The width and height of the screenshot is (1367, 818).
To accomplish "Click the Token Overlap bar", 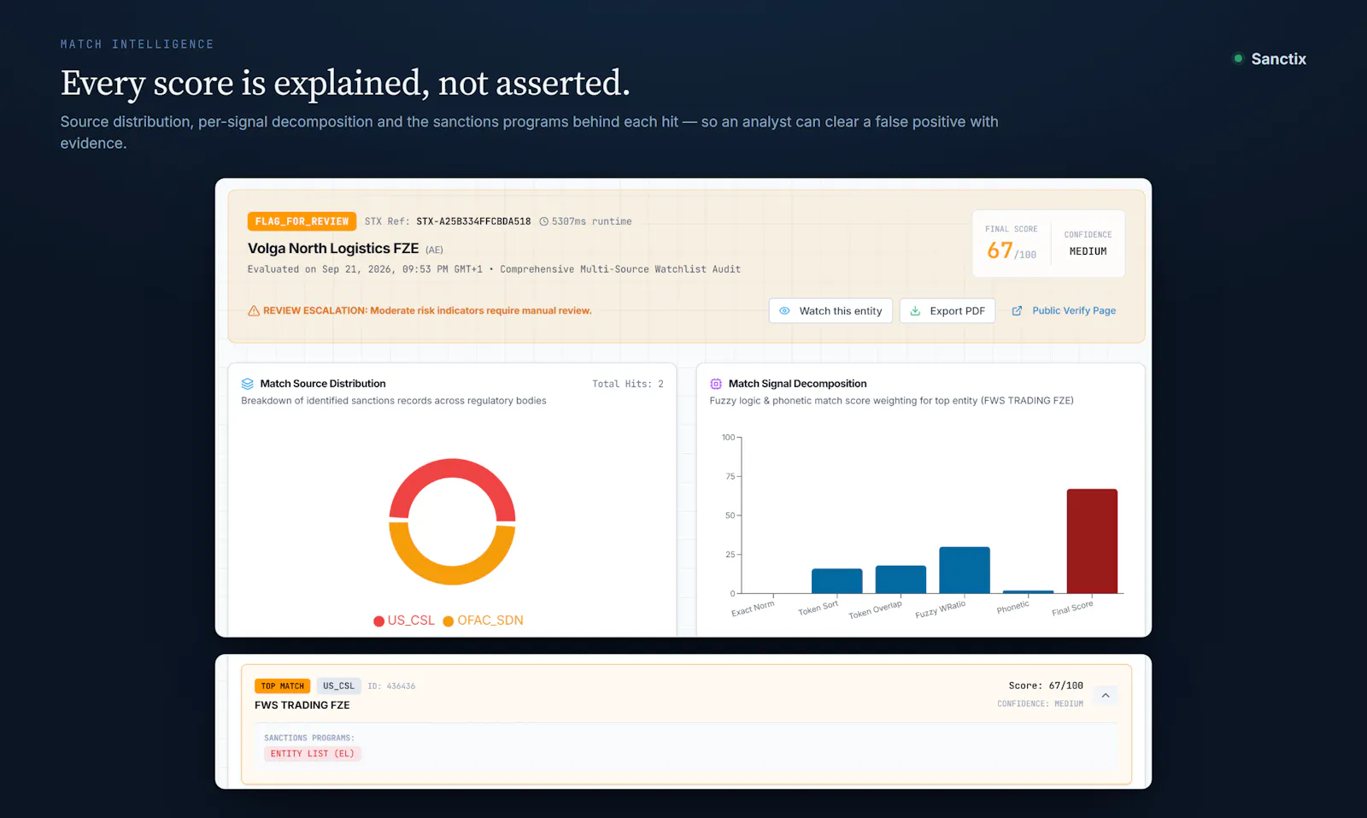I will click(901, 580).
